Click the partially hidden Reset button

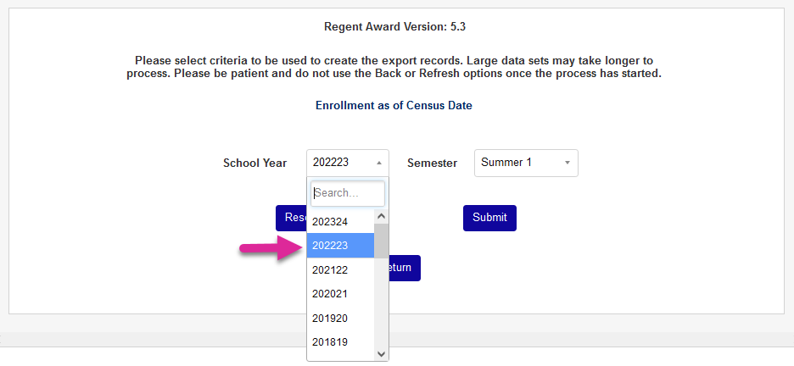(291, 218)
